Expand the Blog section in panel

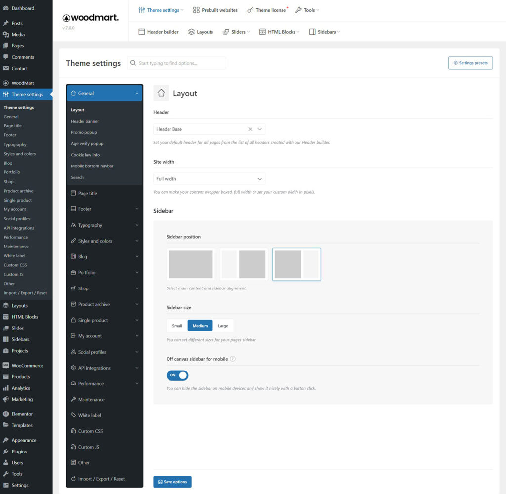(105, 256)
